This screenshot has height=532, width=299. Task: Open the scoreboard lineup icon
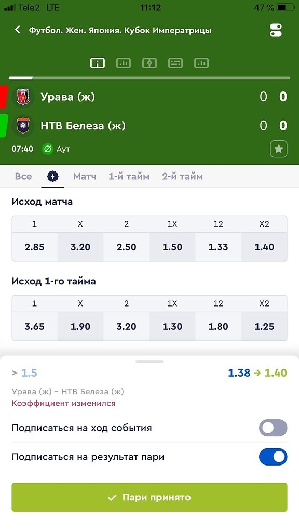pos(175,63)
